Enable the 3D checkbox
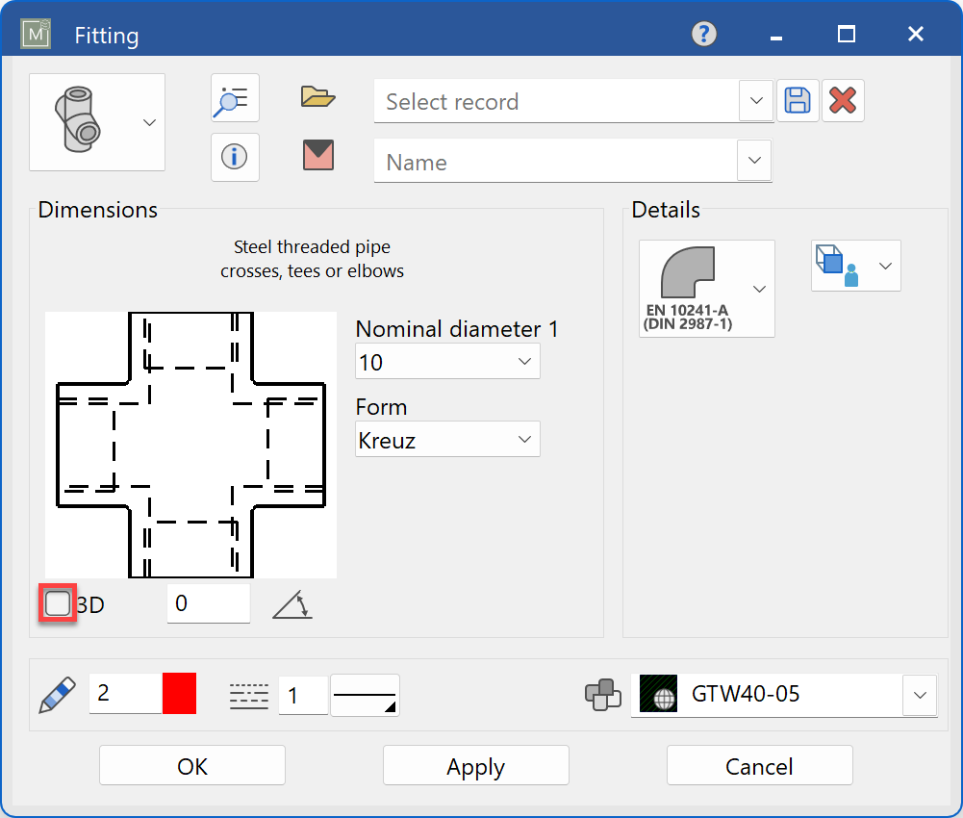Viewport: 963px width, 818px height. 57,602
